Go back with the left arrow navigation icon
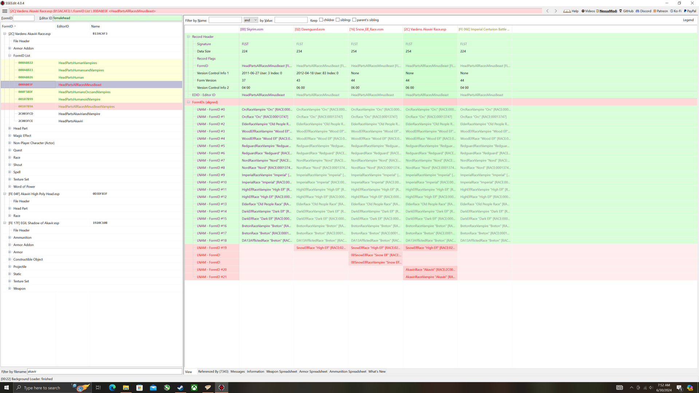Viewport: 699px width, 393px height. pyautogui.click(x=547, y=11)
